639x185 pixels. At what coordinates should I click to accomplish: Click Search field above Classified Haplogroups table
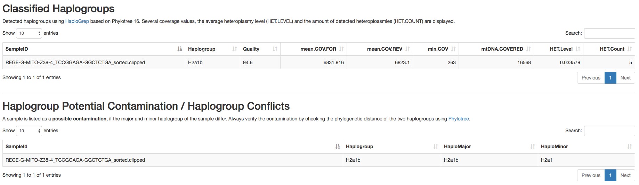pyautogui.click(x=609, y=33)
